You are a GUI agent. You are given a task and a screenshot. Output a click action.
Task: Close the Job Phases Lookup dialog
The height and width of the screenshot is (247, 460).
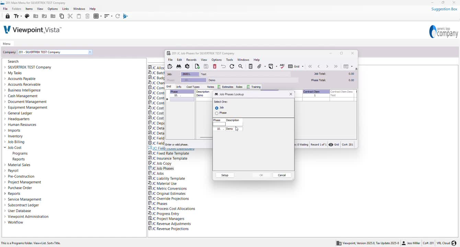pyautogui.click(x=291, y=94)
